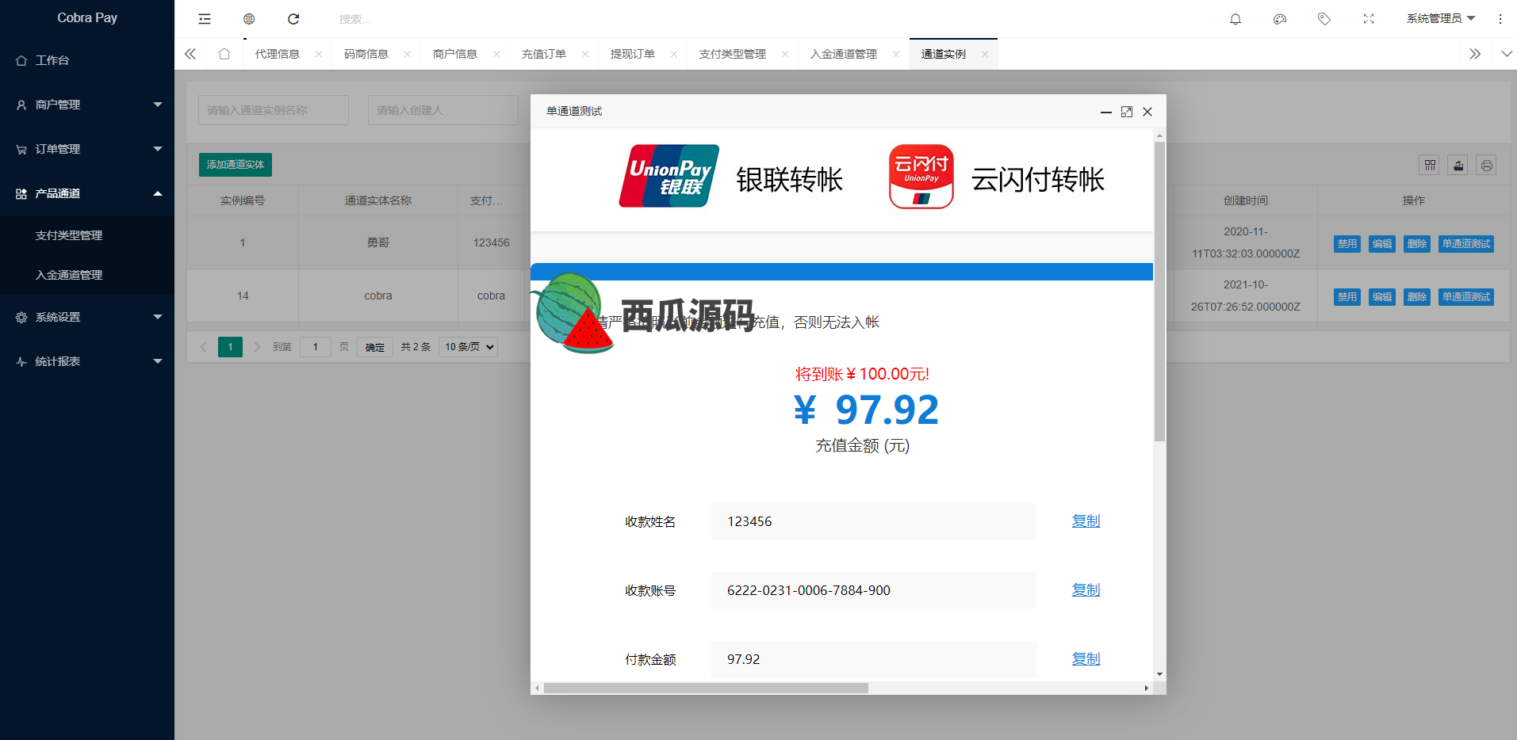The image size is (1517, 740).
Task: Copy the 收款账号 value via 复制
Action: 1086,590
